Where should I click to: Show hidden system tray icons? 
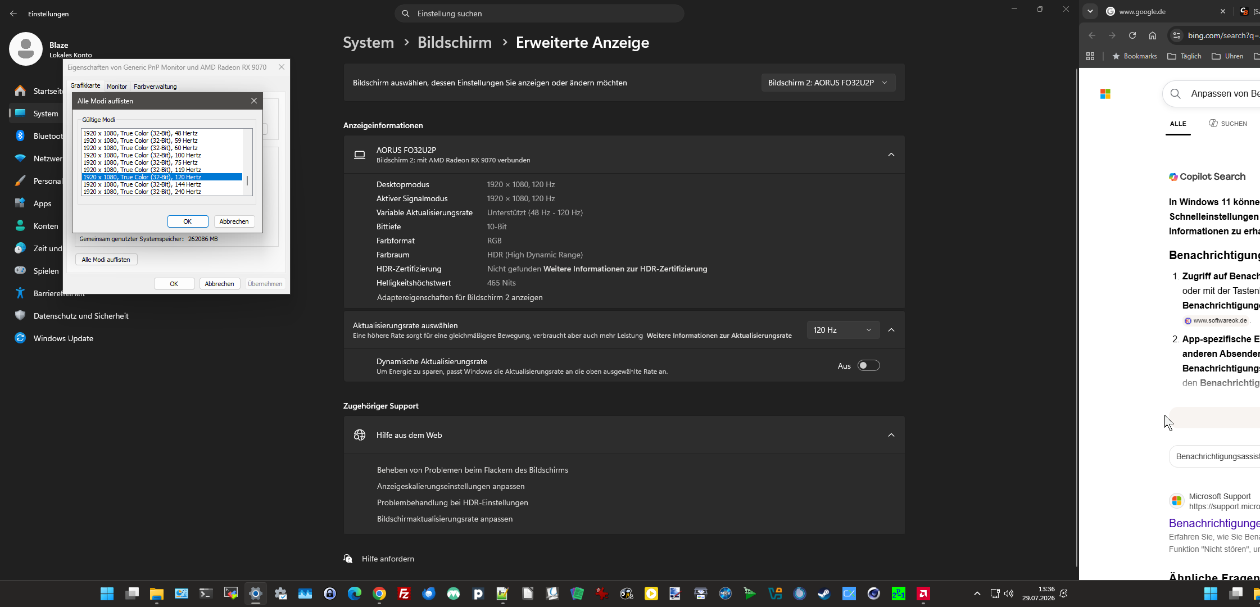pyautogui.click(x=977, y=594)
